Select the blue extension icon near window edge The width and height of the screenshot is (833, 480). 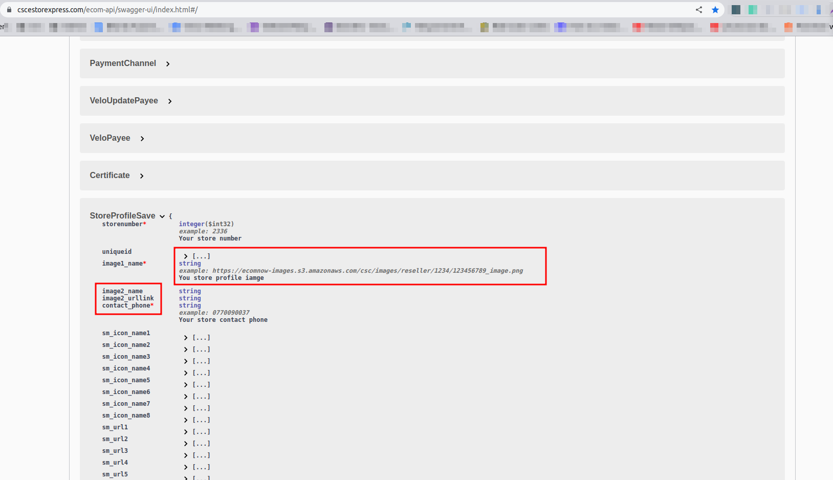(x=819, y=9)
